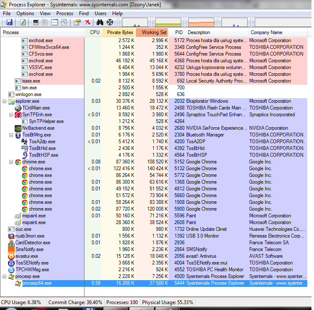Screen dimensions: 314x310
Task: Click the CardDetector.exe icon
Action: point(11,243)
